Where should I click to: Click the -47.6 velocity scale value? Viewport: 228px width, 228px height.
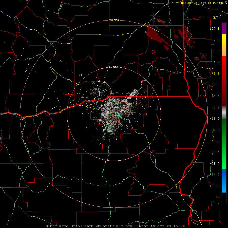(x=215, y=141)
